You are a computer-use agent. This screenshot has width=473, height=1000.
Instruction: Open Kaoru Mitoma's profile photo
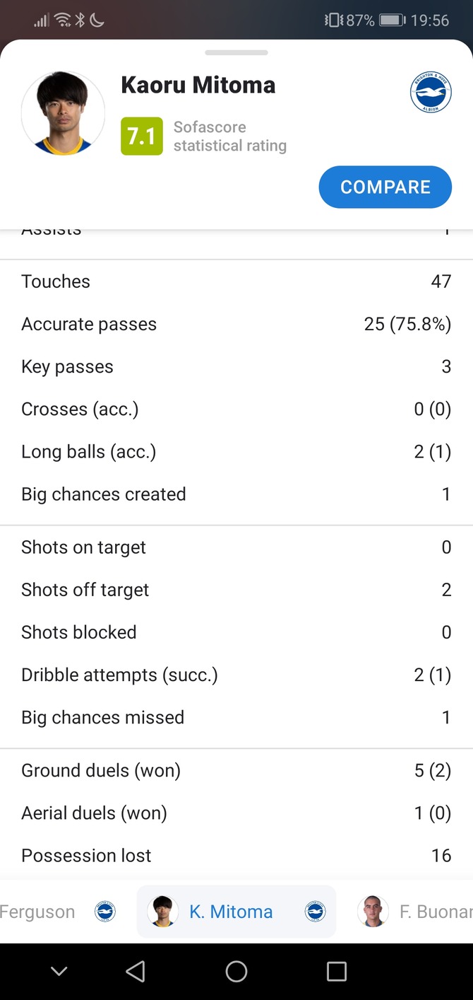(63, 112)
